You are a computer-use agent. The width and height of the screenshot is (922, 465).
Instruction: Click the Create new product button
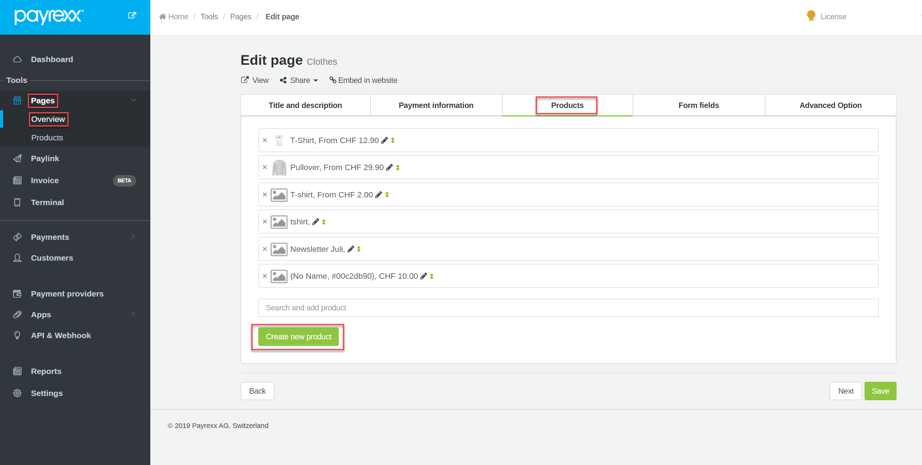tap(298, 337)
